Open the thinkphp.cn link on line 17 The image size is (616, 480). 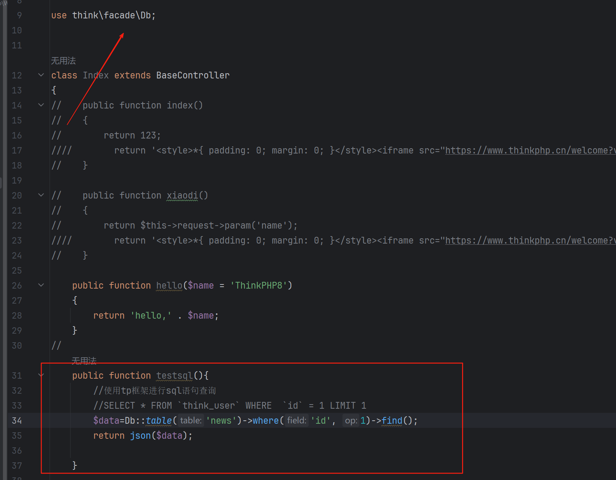pos(530,150)
